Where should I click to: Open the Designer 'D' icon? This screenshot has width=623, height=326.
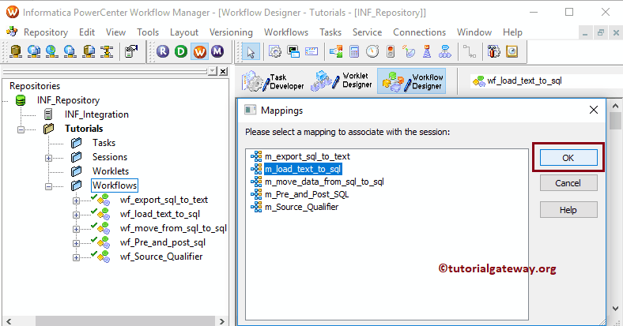point(181,51)
